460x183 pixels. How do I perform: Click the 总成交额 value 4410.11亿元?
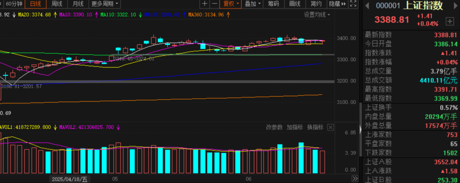click(438, 80)
